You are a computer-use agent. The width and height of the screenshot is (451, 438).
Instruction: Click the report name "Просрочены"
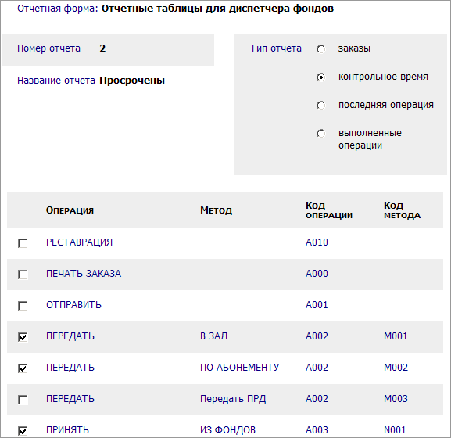132,81
